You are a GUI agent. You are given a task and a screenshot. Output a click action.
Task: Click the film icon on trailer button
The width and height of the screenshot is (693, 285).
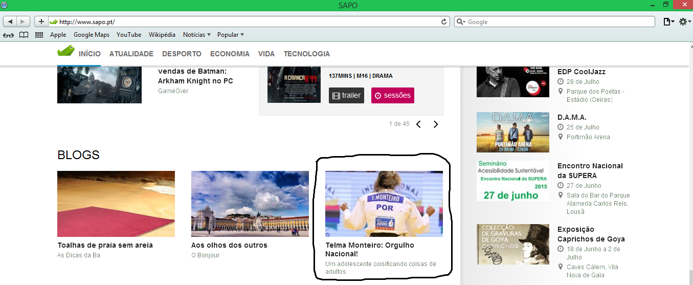coord(336,96)
